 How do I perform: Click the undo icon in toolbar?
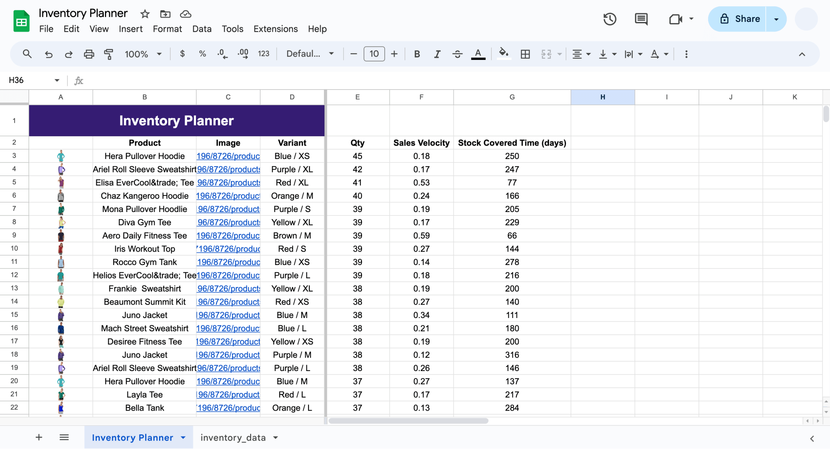pyautogui.click(x=48, y=54)
